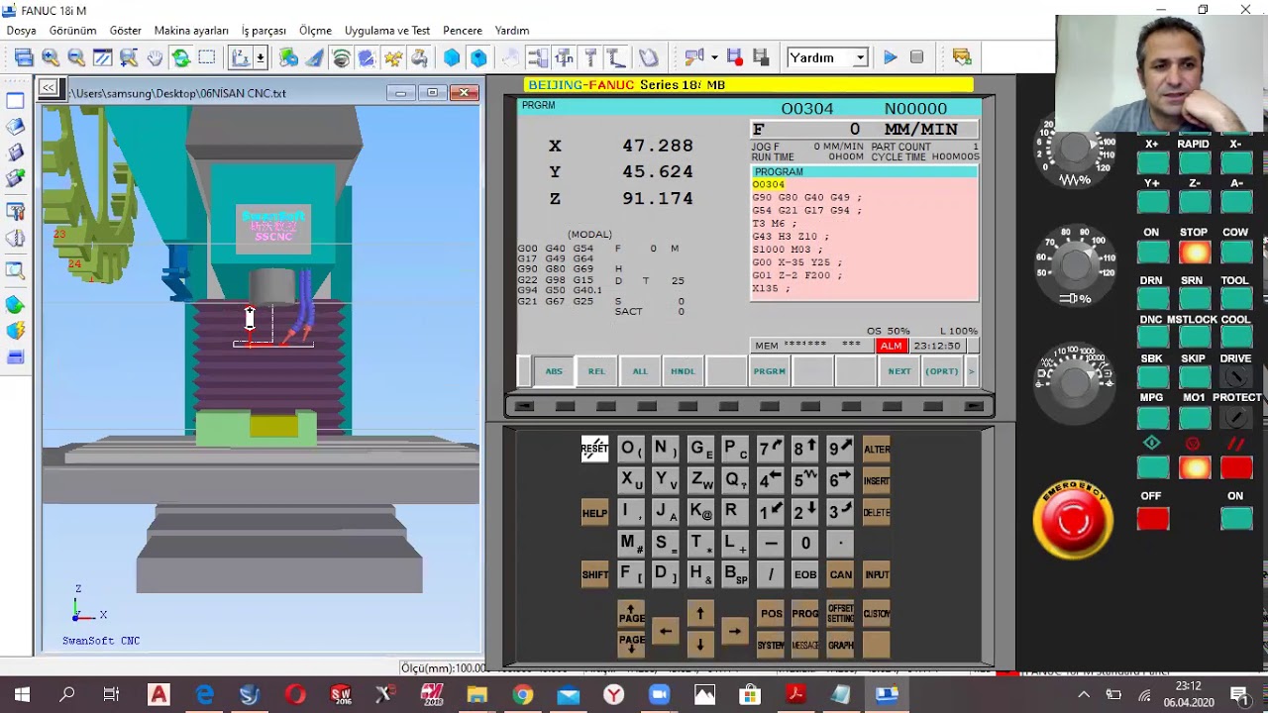The image size is (1268, 713).
Task: Click the PRGRM softkey
Action: pos(769,371)
